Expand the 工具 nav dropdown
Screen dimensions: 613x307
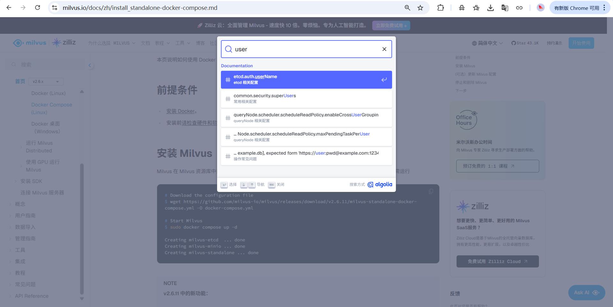tap(183, 43)
